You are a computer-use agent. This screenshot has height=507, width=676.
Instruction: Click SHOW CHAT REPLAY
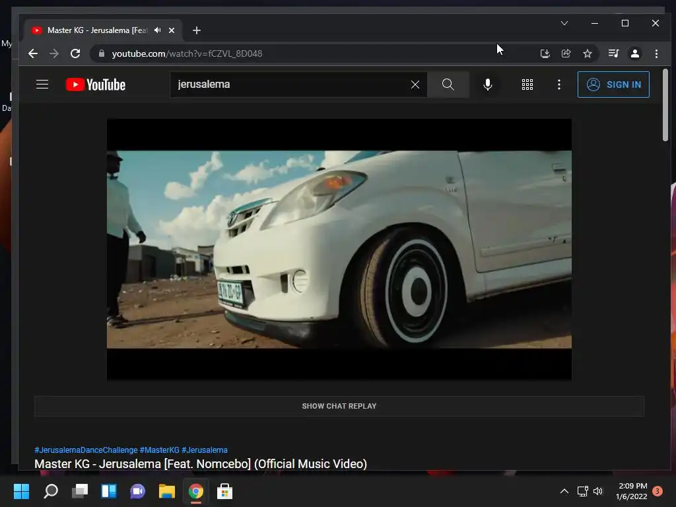(x=339, y=406)
